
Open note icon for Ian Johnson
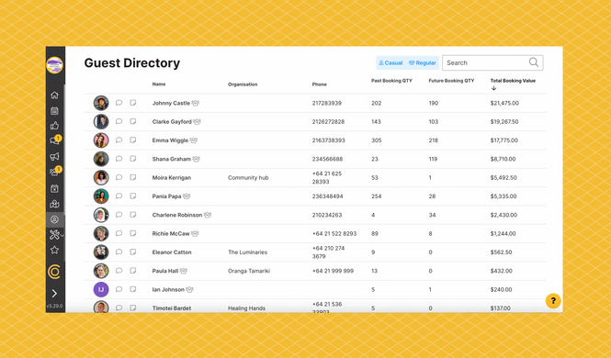133,289
